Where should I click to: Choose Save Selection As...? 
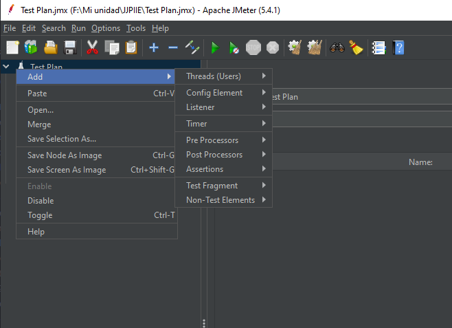[95, 139]
